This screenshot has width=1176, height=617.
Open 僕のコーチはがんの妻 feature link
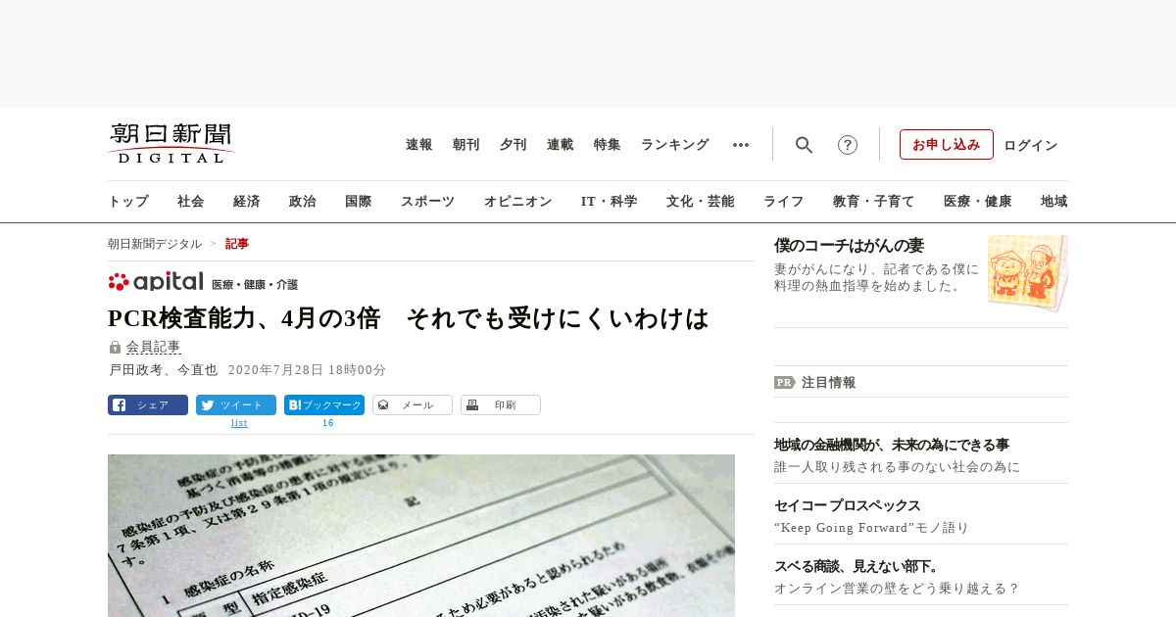click(x=849, y=246)
